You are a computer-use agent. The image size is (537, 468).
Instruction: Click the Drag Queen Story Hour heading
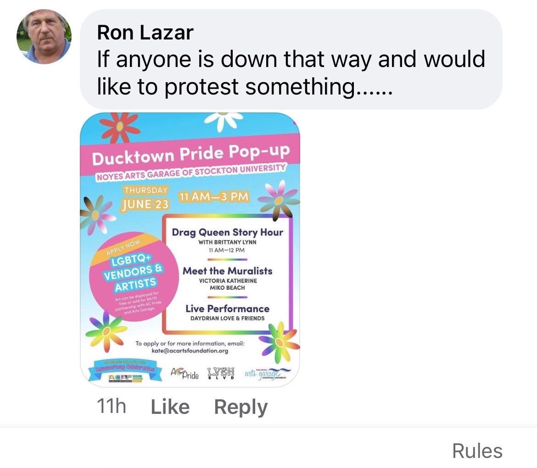click(227, 233)
